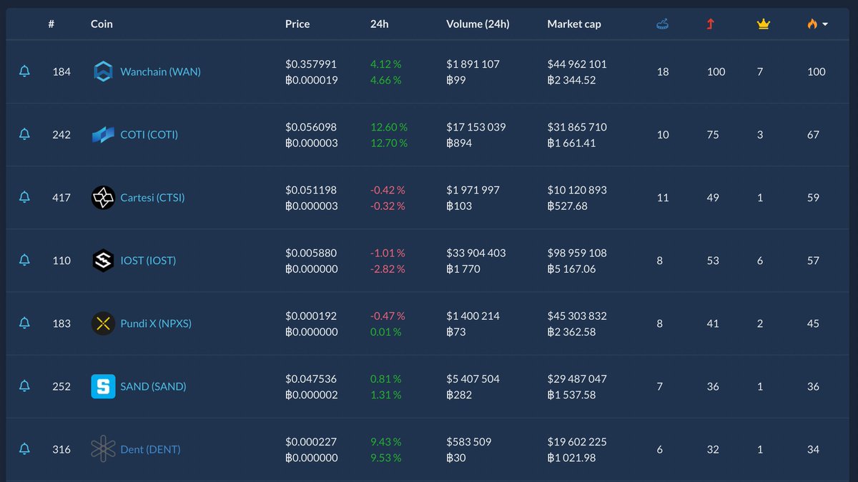Click rank number 110
This screenshot has width=858, height=482.
(x=61, y=260)
